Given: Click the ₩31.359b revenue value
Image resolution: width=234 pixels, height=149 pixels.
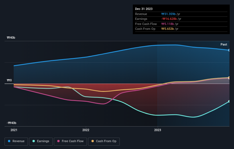Looking at the screenshot, I should (x=168, y=14).
